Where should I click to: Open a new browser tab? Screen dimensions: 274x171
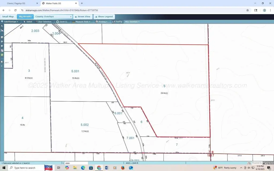click(82, 3)
